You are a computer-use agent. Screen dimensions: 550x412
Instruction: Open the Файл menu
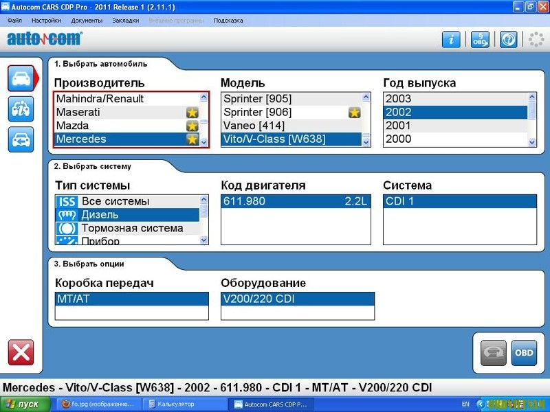click(14, 21)
